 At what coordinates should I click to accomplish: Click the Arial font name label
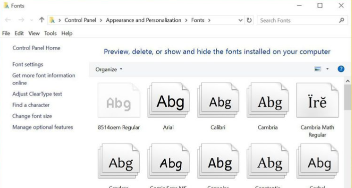pos(168,127)
